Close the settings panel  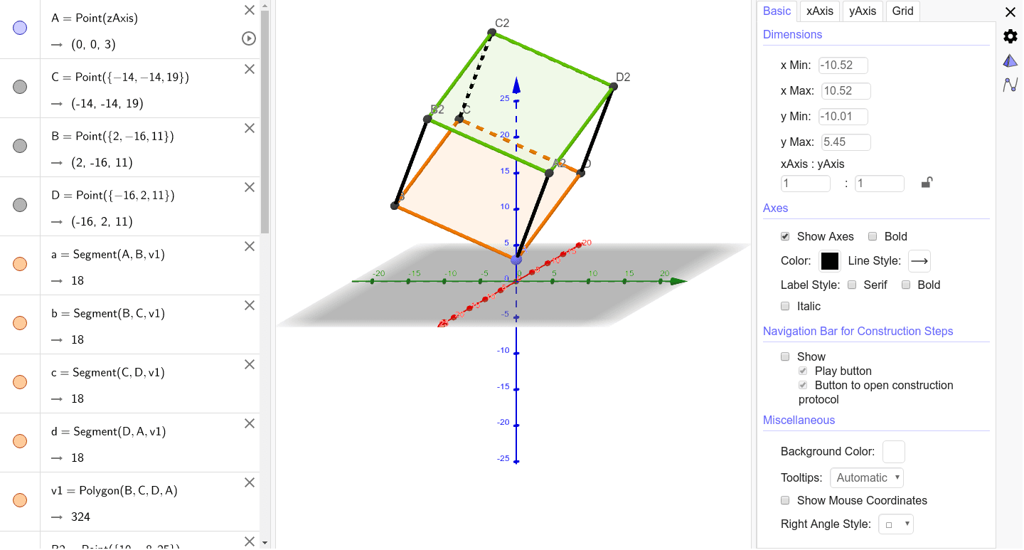pos(1010,11)
